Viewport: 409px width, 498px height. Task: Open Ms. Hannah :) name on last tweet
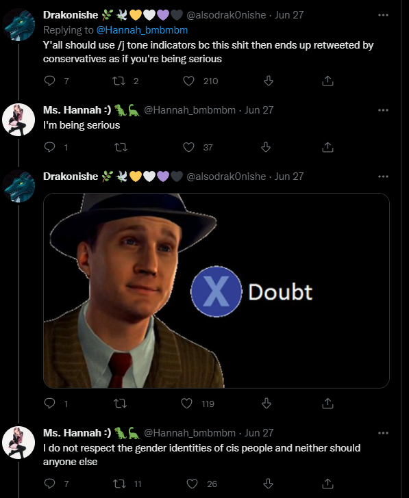point(77,432)
